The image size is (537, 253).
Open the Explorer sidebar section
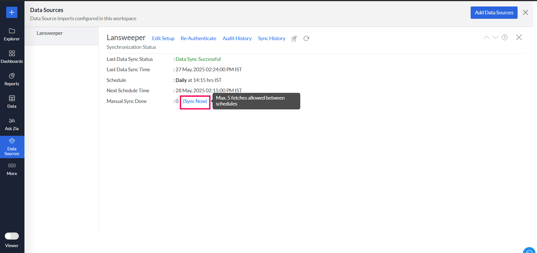click(12, 34)
